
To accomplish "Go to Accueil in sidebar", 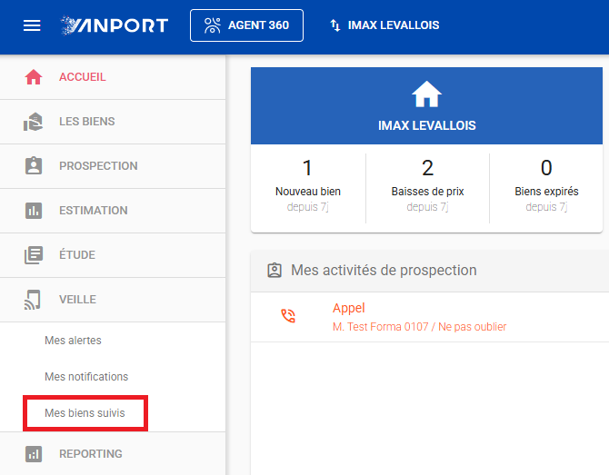I will (113, 77).
